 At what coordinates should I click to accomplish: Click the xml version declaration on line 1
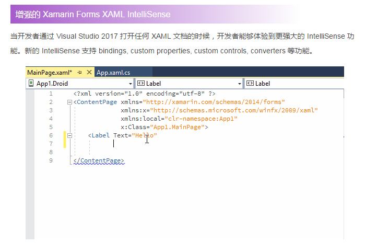[x=144, y=94]
